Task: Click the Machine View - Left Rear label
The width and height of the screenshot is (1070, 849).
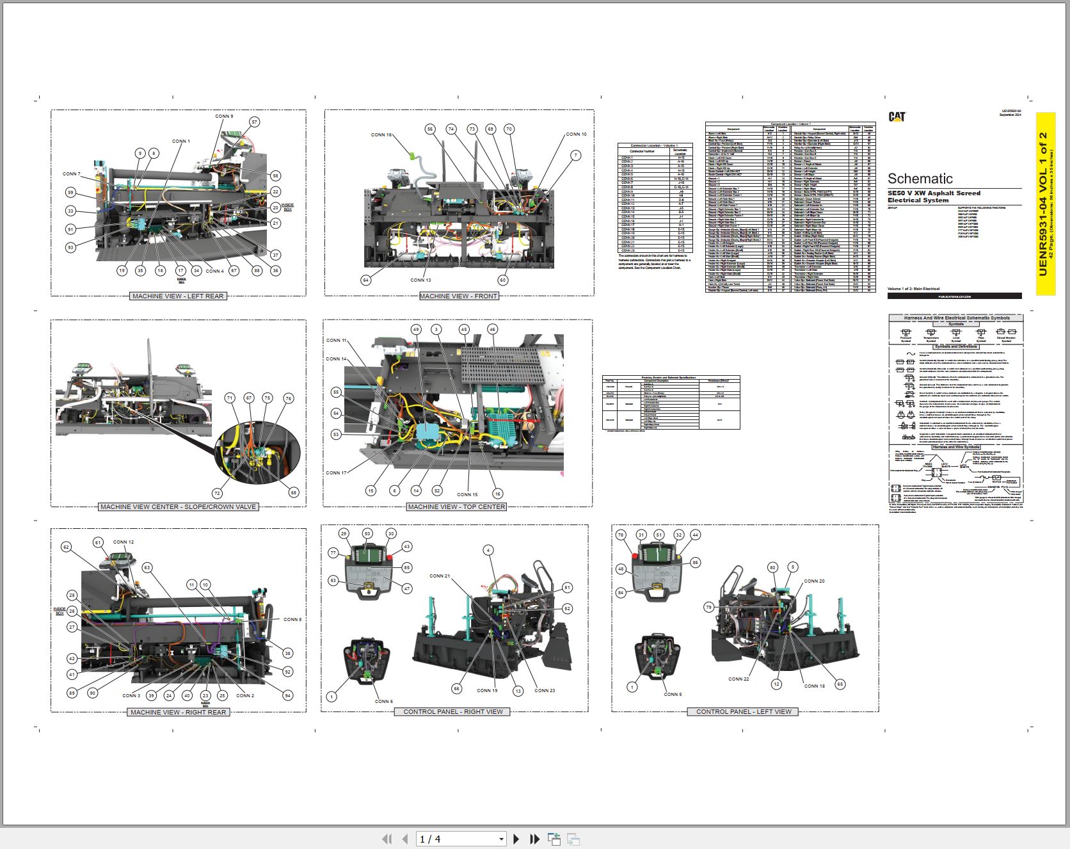Action: 178,296
